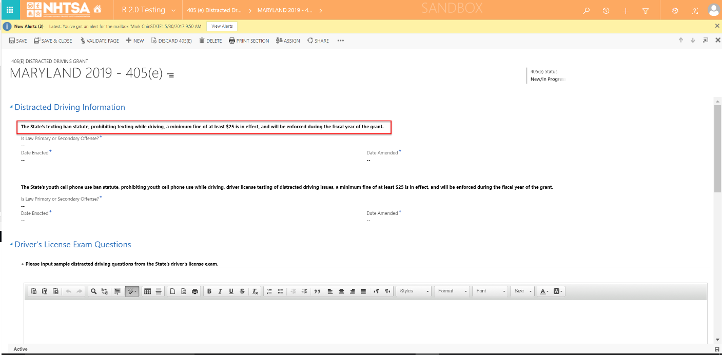Toggle bold formatting in the editor
This screenshot has width=722, height=355.
209,291
